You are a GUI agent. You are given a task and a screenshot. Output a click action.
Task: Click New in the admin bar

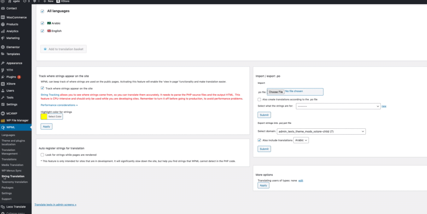pos(49,1)
